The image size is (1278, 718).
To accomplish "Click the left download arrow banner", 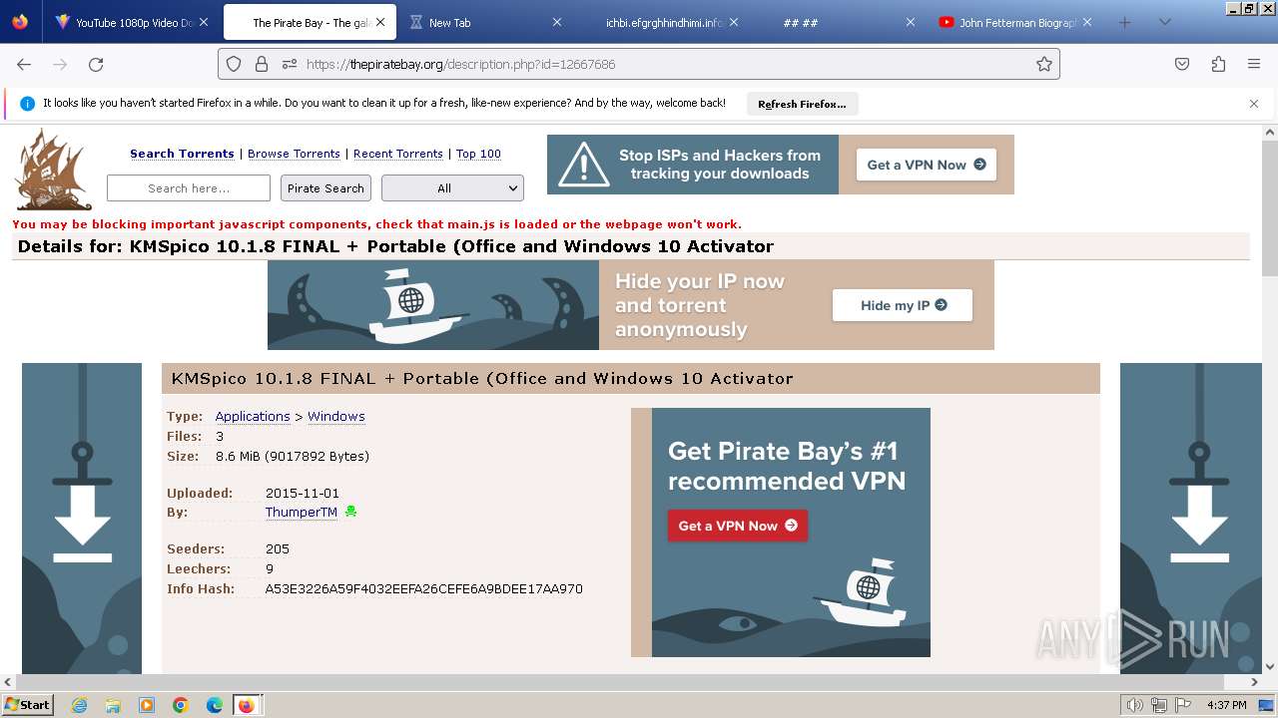I will pyautogui.click(x=82, y=519).
